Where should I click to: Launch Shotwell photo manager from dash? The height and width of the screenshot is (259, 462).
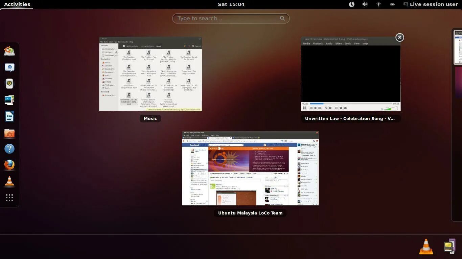tap(9, 100)
